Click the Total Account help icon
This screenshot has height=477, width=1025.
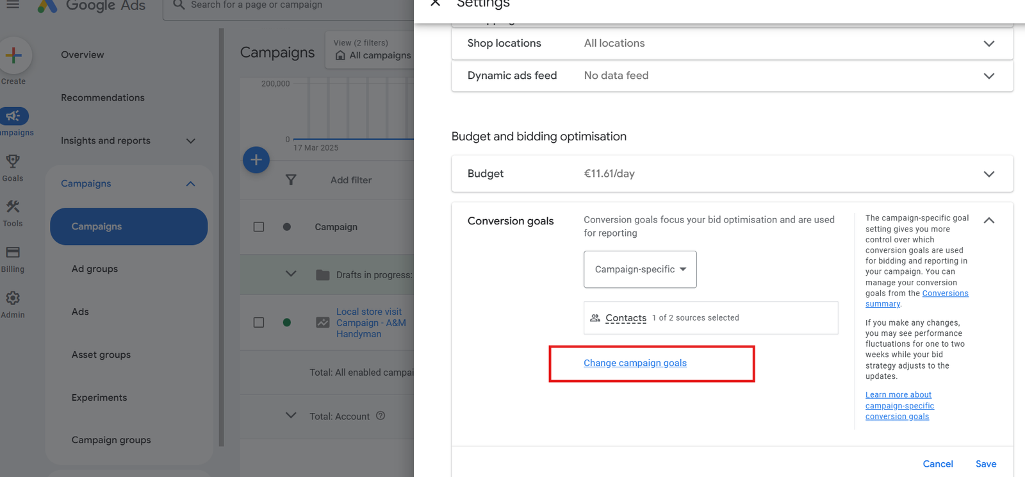(381, 415)
